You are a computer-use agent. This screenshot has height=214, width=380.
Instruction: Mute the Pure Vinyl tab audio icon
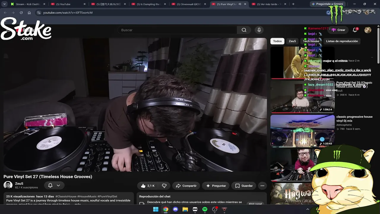(x=240, y=4)
